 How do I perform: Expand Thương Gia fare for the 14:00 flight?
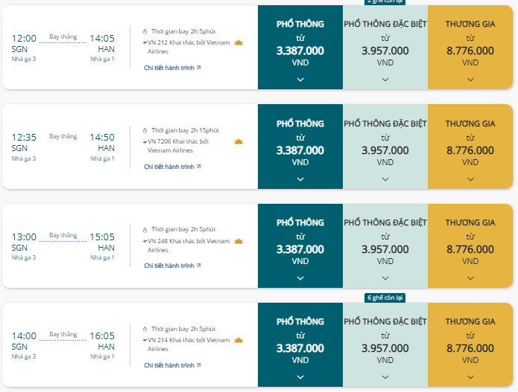tap(470, 376)
